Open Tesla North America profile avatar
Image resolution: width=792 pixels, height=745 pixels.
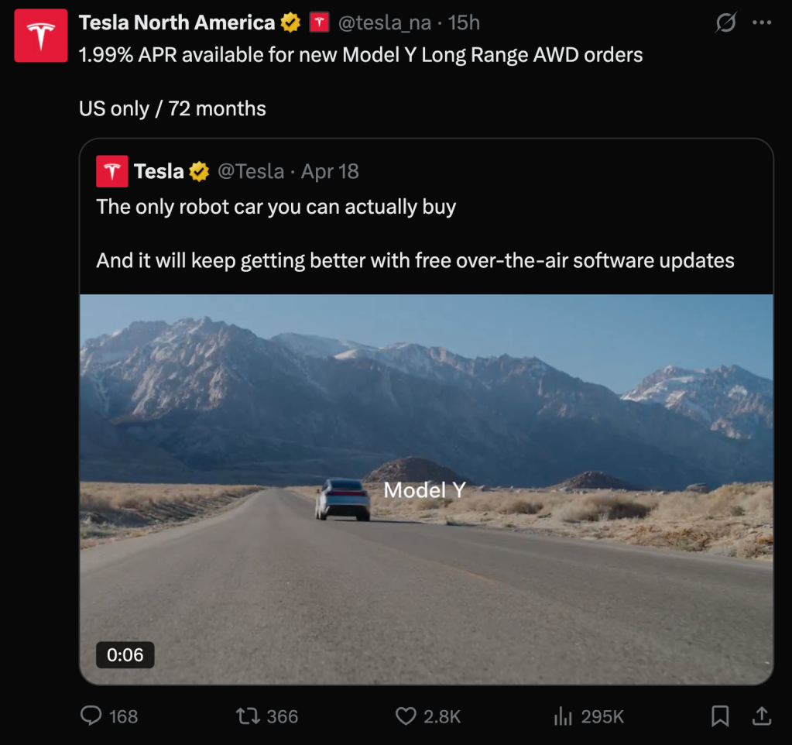tap(41, 36)
